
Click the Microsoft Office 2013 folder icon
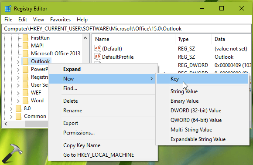(25, 54)
